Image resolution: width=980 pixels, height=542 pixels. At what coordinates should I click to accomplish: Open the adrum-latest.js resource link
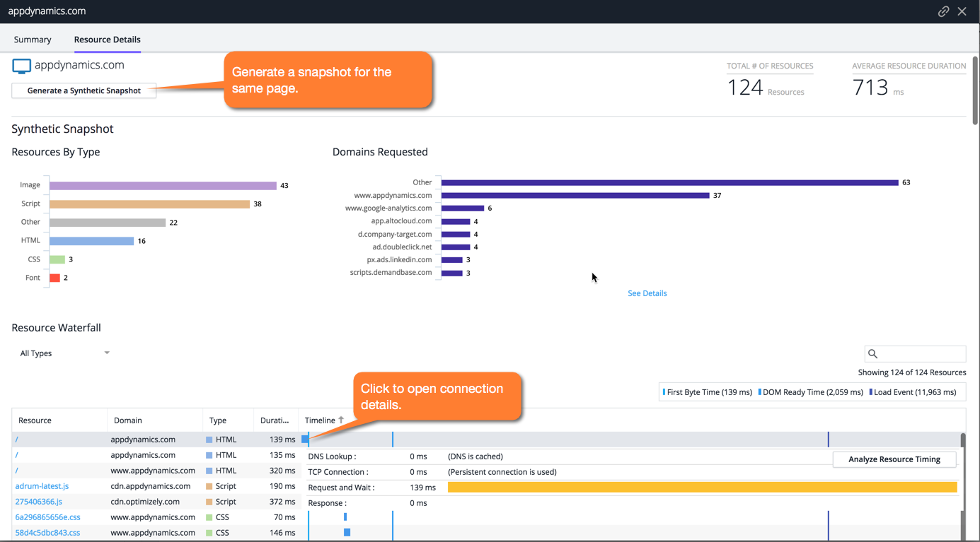[x=42, y=486]
